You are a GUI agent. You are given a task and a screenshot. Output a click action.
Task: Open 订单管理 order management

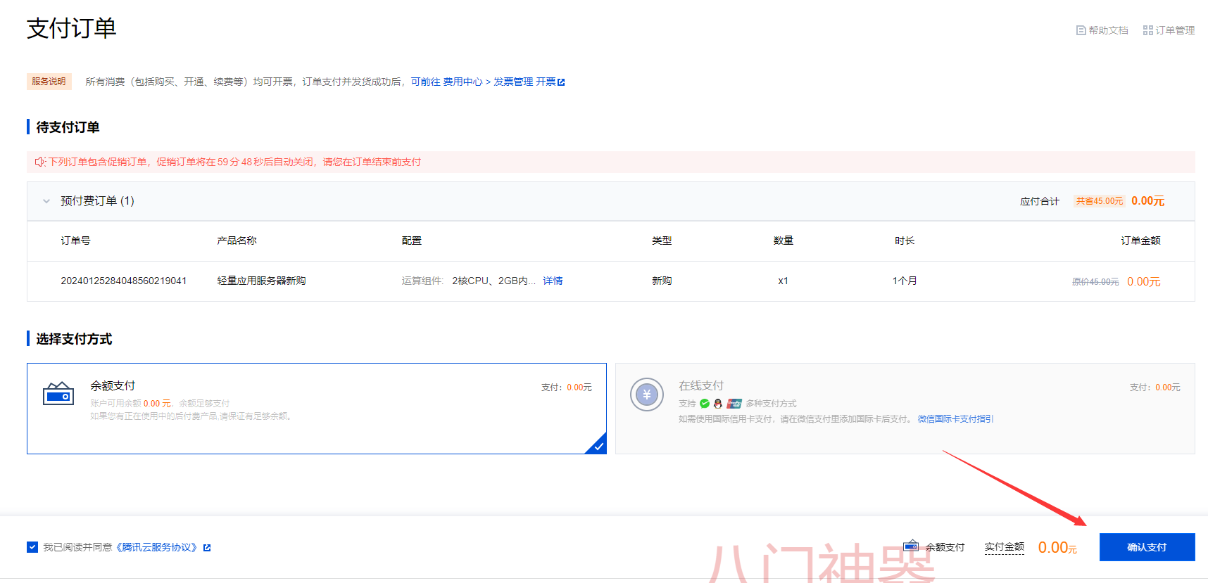[1169, 30]
